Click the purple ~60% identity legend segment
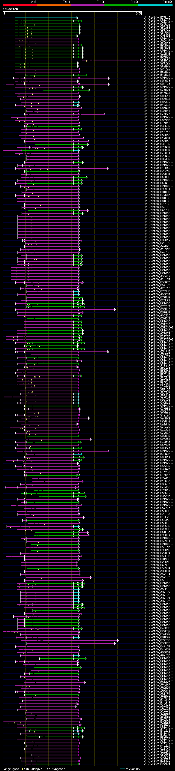 pyautogui.click(x=88, y=5)
